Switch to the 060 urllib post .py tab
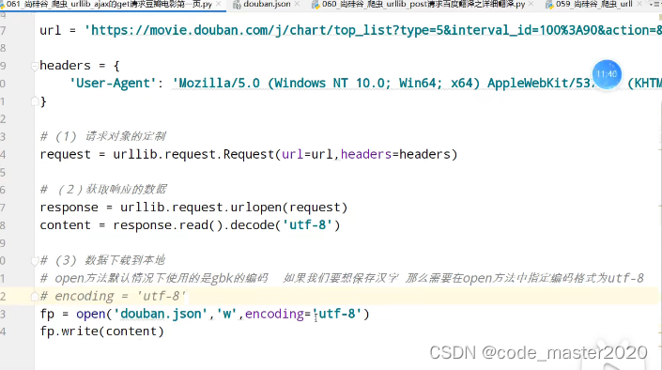The height and width of the screenshot is (370, 662). [x=423, y=4]
